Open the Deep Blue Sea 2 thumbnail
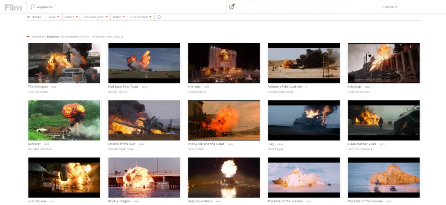The height and width of the screenshot is (205, 446). 224,178
